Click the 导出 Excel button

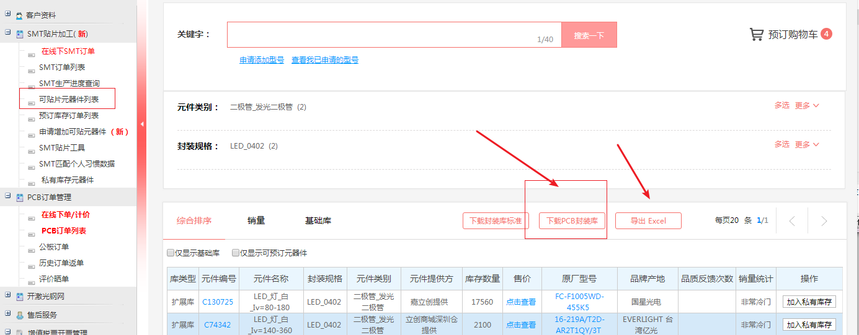point(648,221)
